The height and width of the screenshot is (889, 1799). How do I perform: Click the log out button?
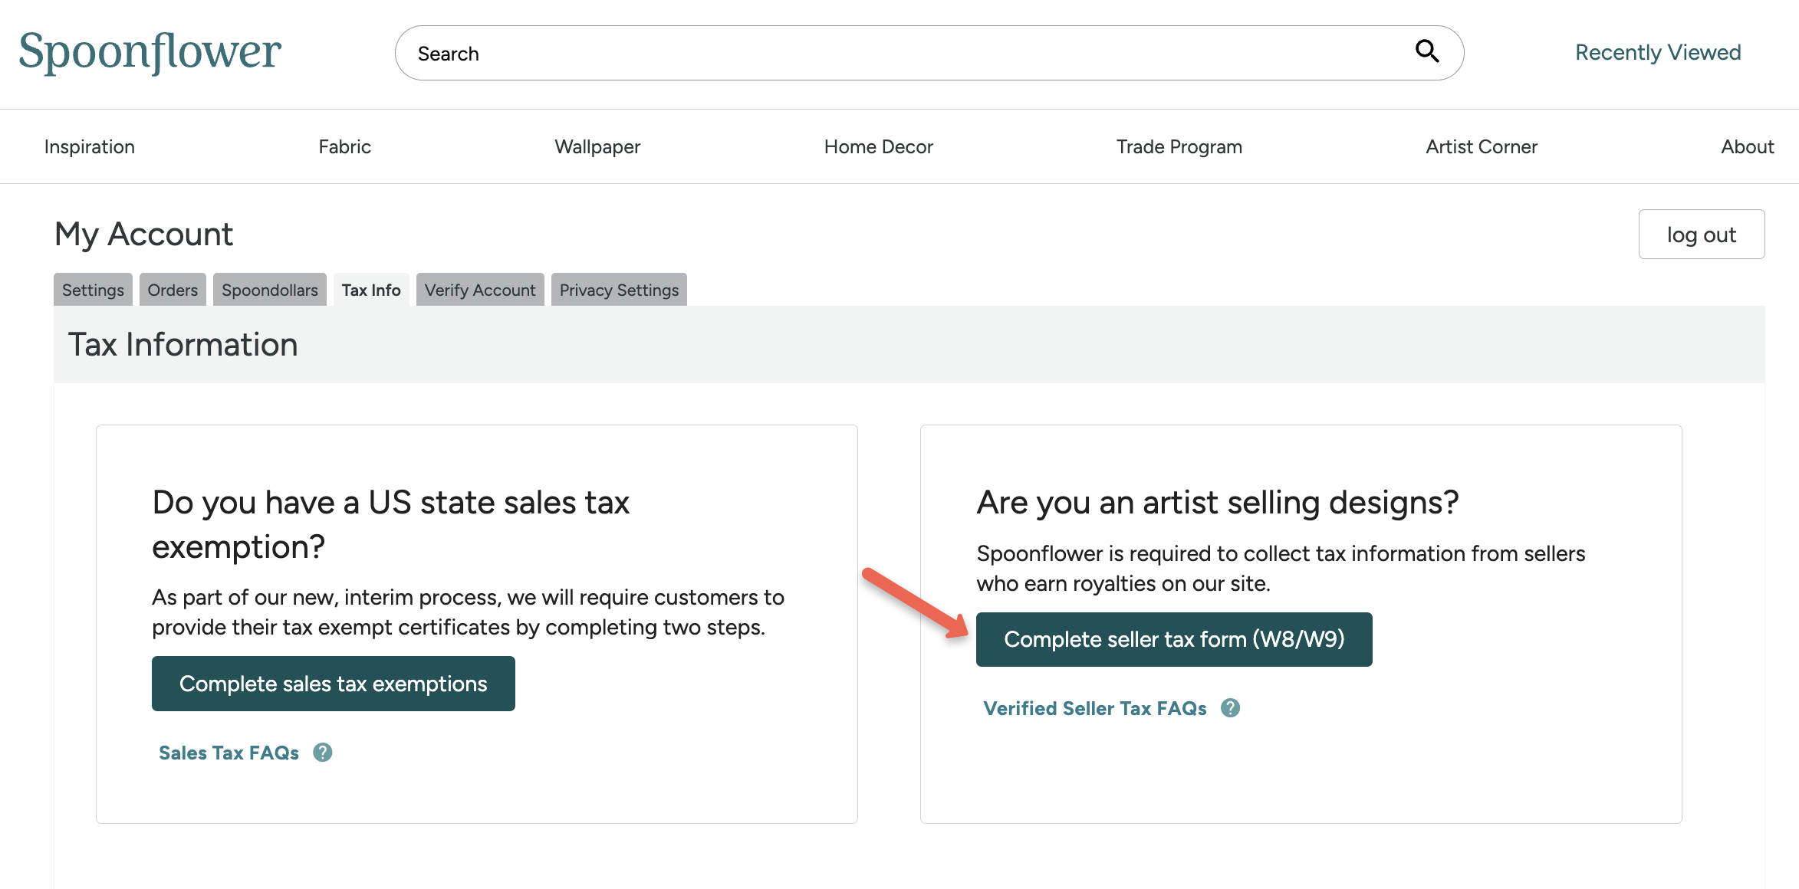(x=1702, y=234)
